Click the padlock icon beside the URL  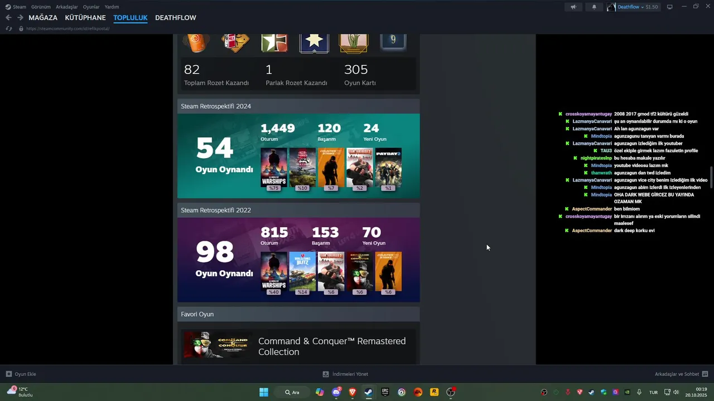(x=21, y=28)
